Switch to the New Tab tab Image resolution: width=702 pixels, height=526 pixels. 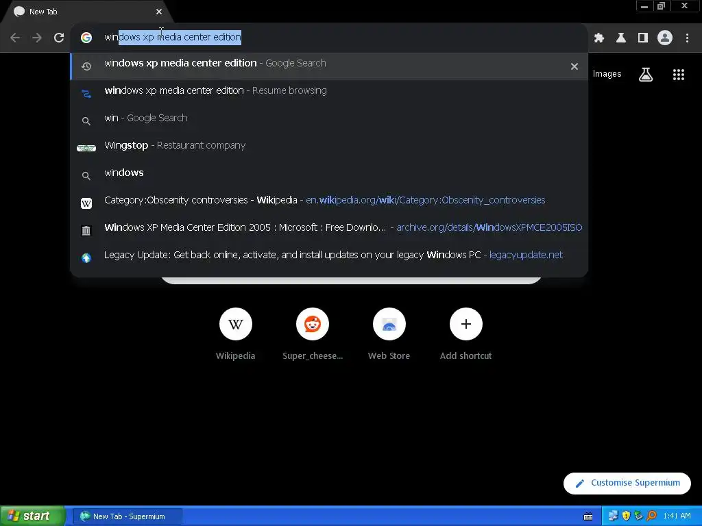click(x=85, y=12)
